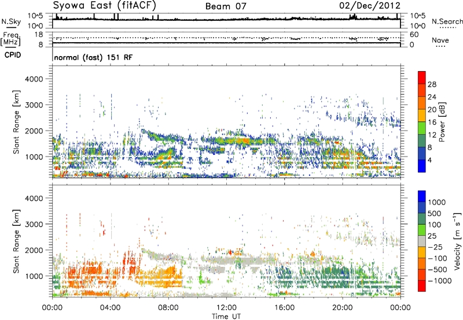This screenshot has height=320, width=463.
Task: Click the '60' Nave axis tick
Action: click(x=414, y=35)
